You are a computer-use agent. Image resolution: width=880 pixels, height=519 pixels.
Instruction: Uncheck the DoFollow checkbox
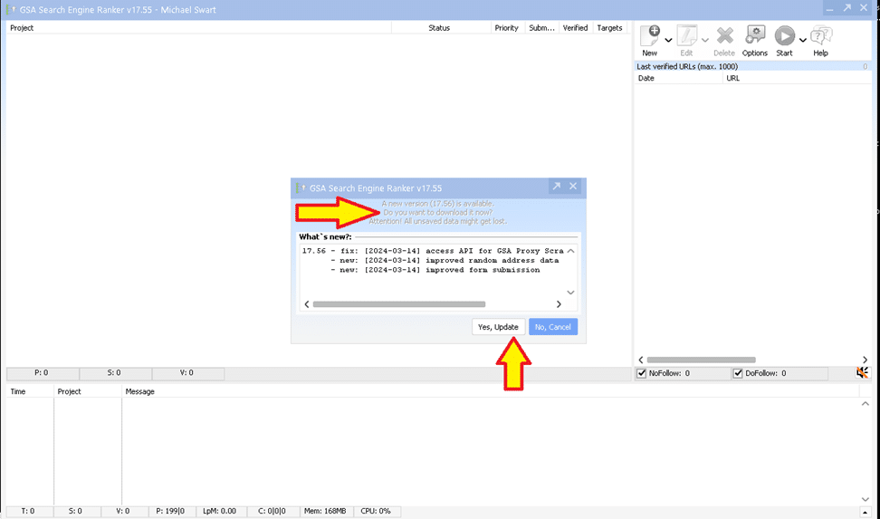pyautogui.click(x=738, y=373)
